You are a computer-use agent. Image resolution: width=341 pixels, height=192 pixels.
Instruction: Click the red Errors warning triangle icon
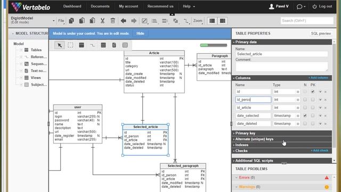point(327,178)
